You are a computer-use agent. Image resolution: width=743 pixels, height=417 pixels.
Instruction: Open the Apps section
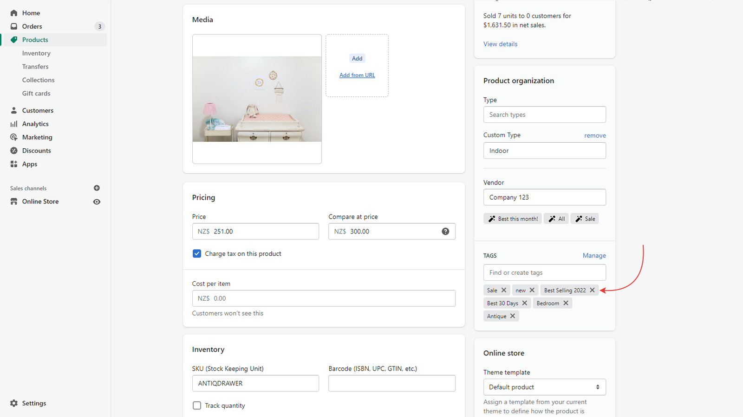[x=30, y=164]
